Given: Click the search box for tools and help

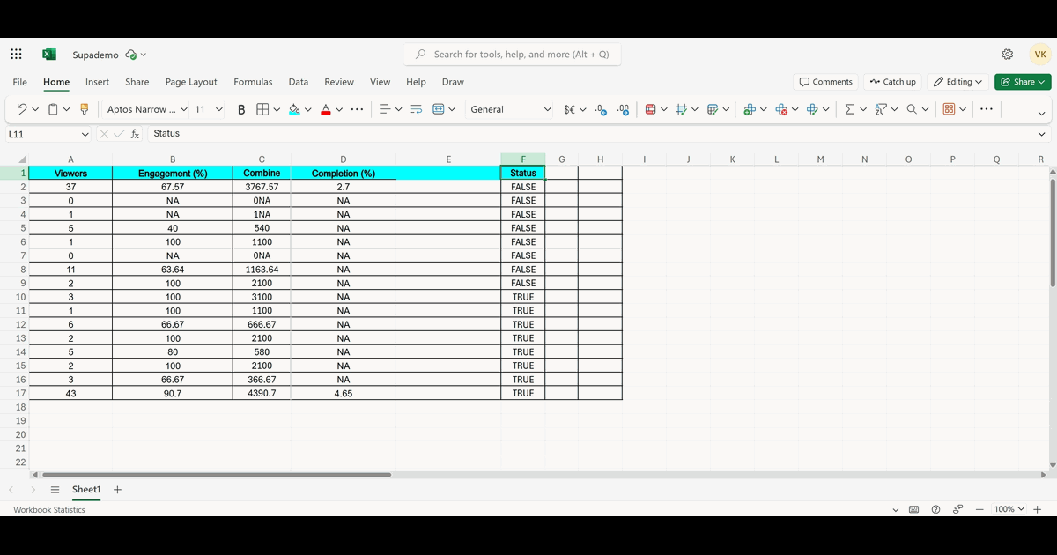Looking at the screenshot, I should click(513, 55).
